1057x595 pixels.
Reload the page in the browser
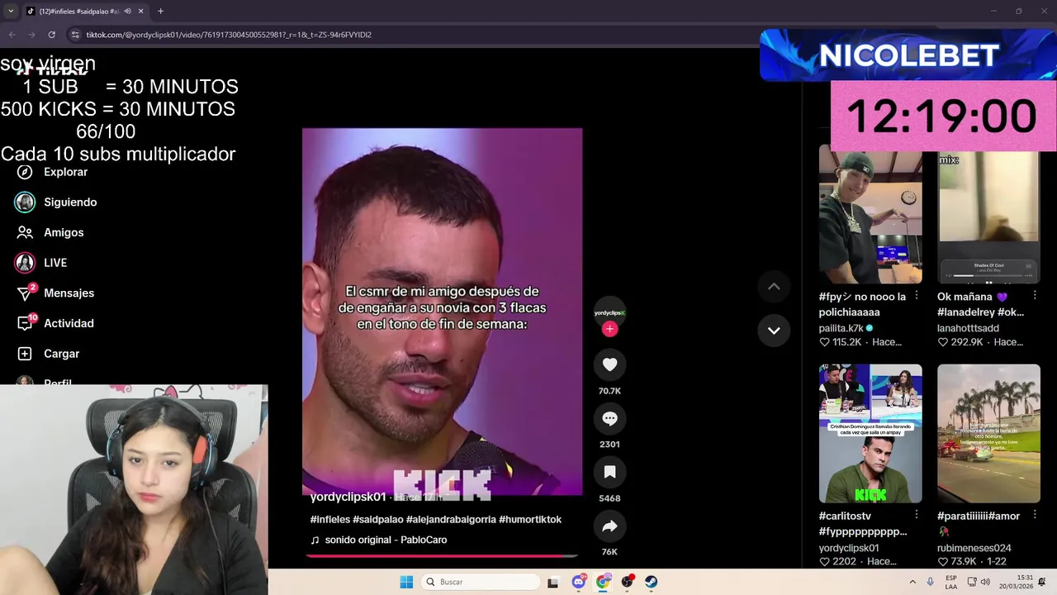(51, 35)
